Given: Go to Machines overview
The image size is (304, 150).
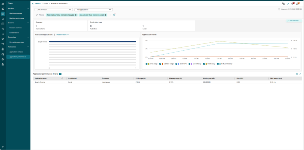Looking at the screenshot, I should pyautogui.click(x=16, y=13).
